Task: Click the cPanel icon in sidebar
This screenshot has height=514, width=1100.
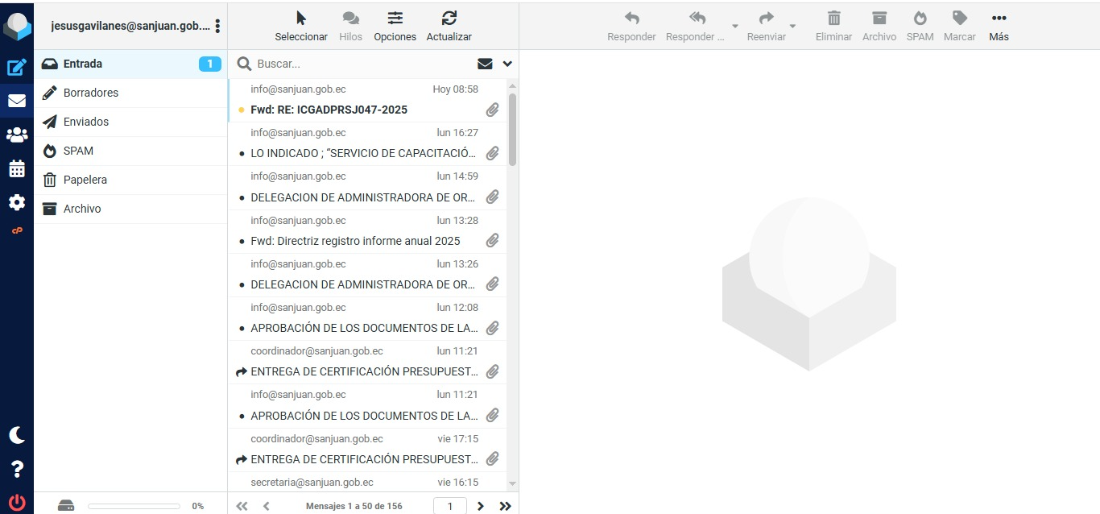Action: [x=17, y=231]
